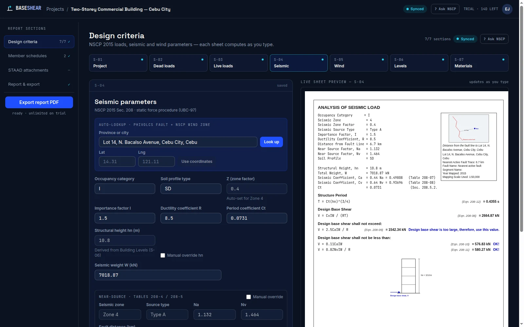This screenshot has height=327, width=524.
Task: Open Report & export section
Action: coord(39,84)
